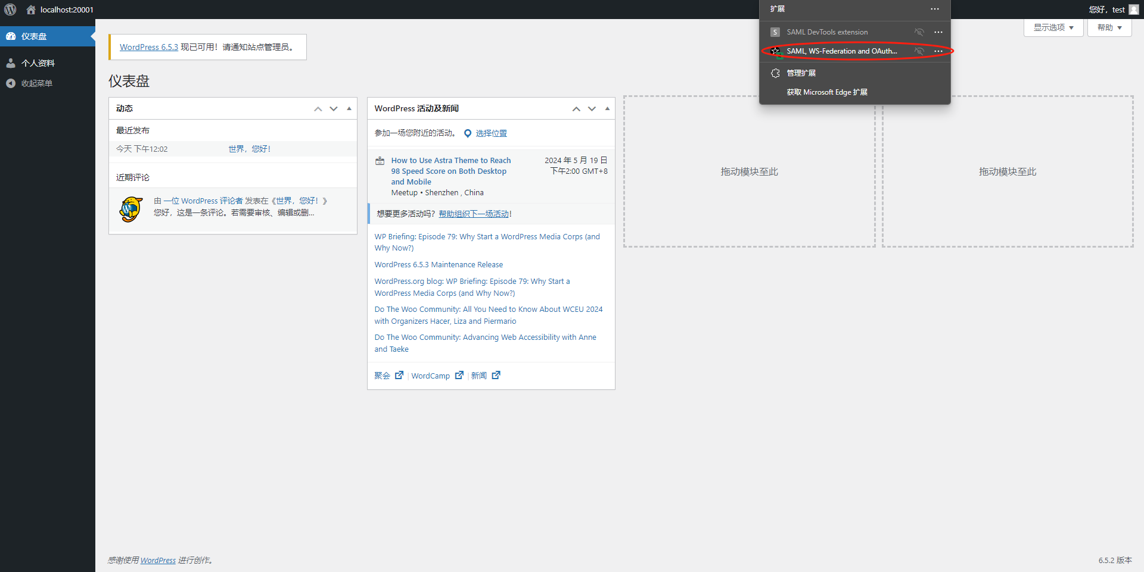Open the WordPress 6.5.3 update link

coord(148,47)
